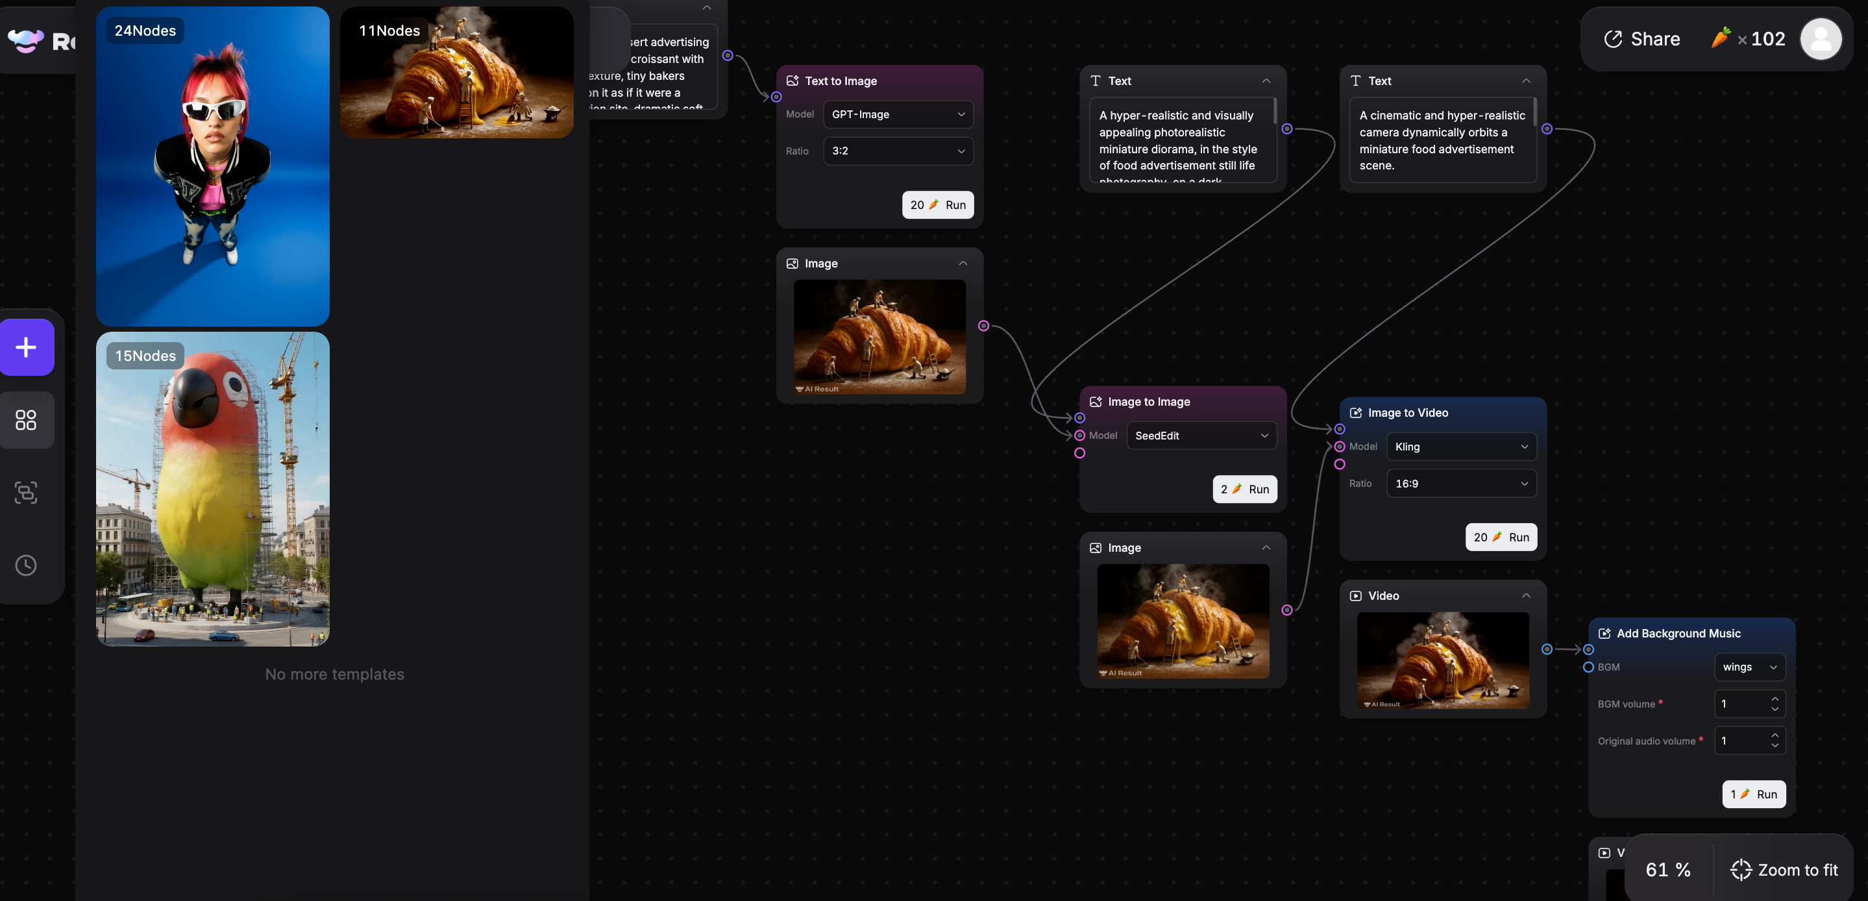
Task: Select the 15Nodes parrot template thumbnail
Action: point(212,489)
